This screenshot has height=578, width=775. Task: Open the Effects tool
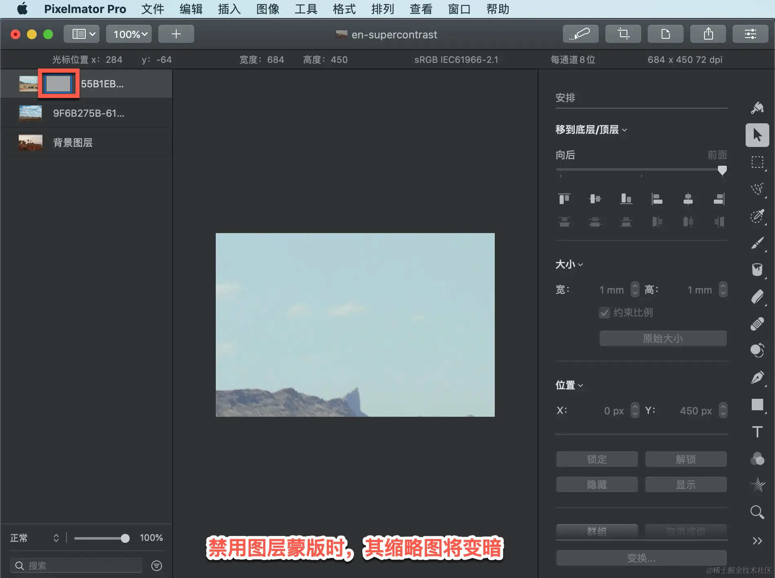coord(757,485)
